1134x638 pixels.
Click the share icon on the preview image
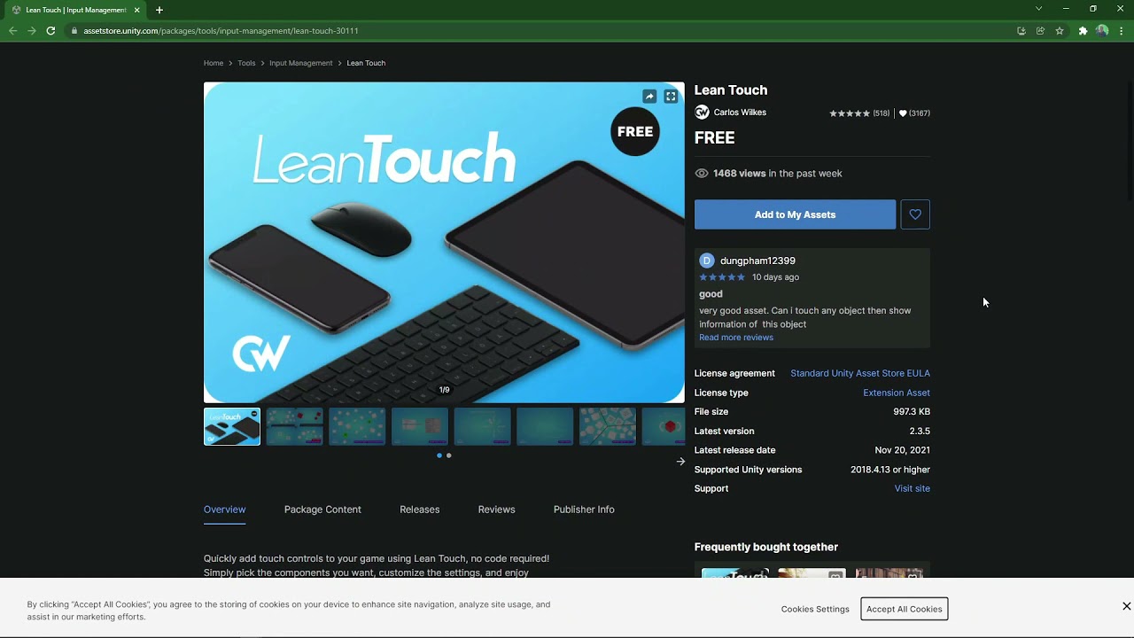[649, 97]
